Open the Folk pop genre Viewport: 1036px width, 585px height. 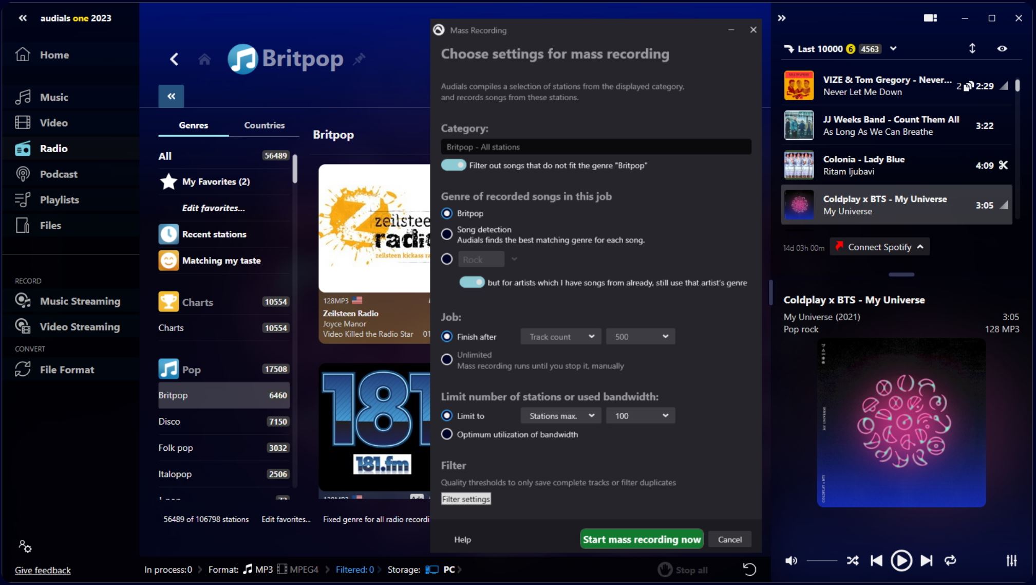pos(224,448)
